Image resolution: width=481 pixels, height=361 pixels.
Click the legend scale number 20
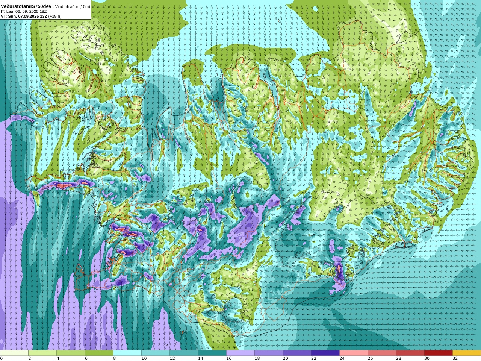coord(286,358)
